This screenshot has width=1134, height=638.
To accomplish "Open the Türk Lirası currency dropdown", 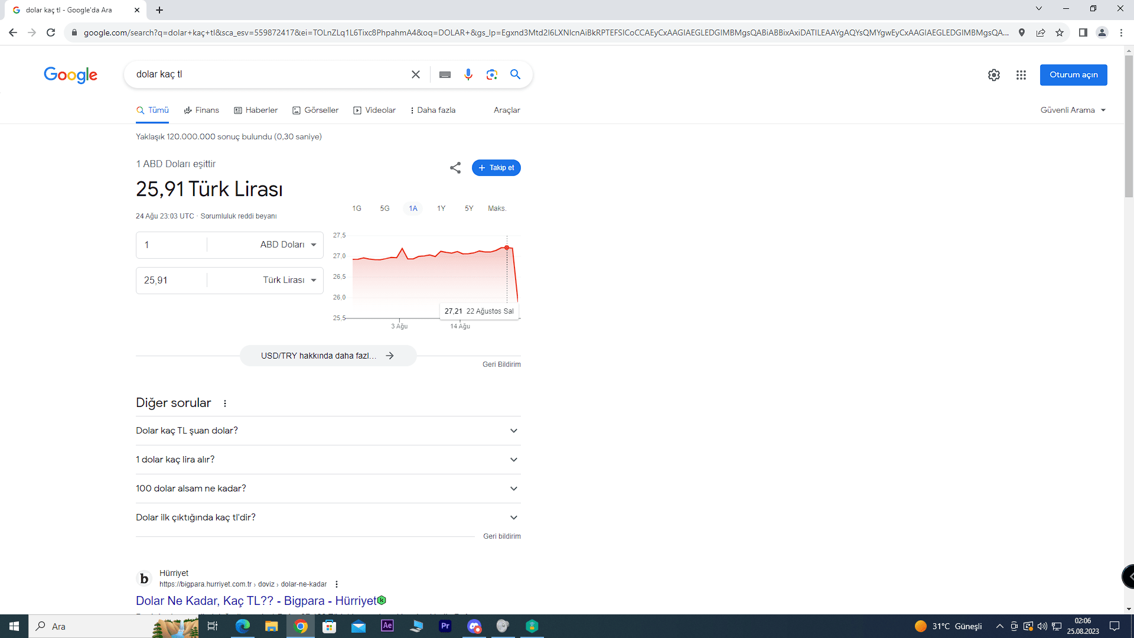I will point(289,280).
